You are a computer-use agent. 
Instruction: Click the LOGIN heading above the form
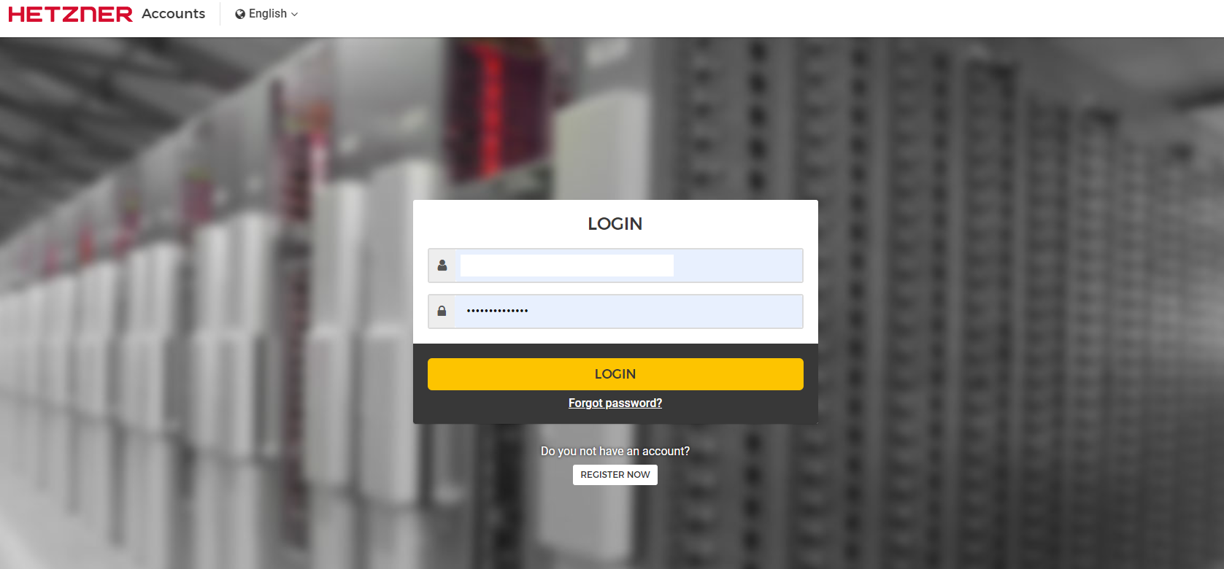pos(615,224)
